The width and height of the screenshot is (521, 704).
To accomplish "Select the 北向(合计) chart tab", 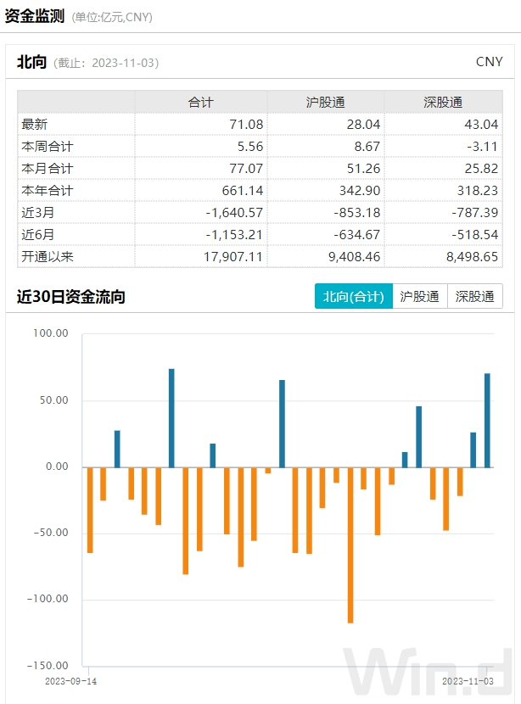I will pos(353,296).
